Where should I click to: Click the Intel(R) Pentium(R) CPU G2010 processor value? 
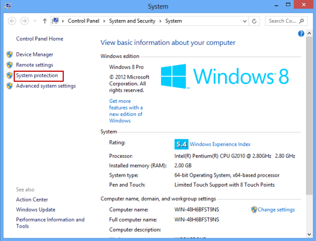pos(235,156)
